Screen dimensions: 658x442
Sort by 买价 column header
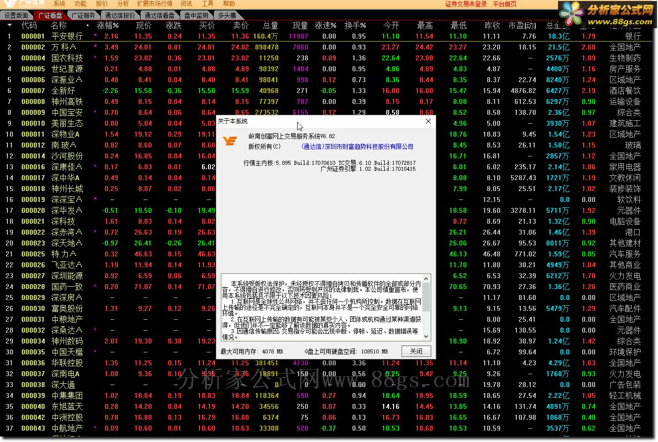[207, 25]
